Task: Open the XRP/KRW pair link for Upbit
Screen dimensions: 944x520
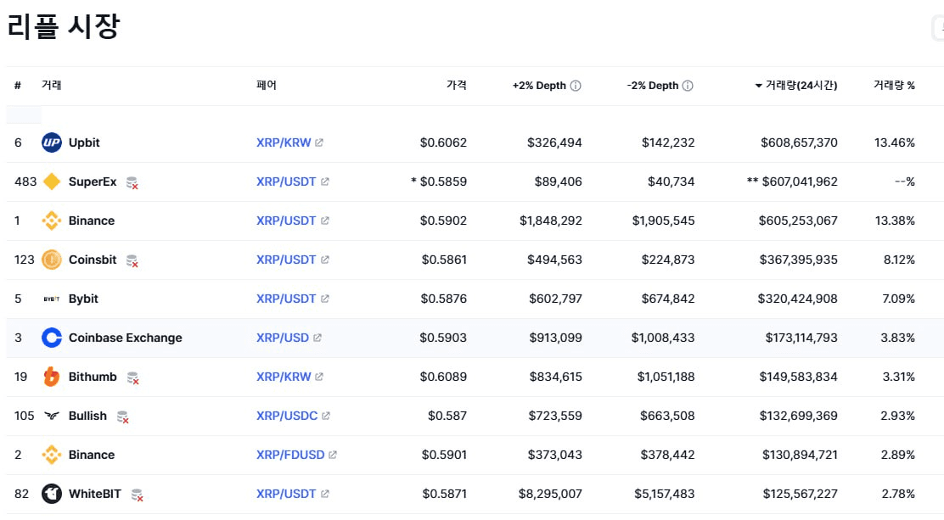Action: tap(284, 143)
